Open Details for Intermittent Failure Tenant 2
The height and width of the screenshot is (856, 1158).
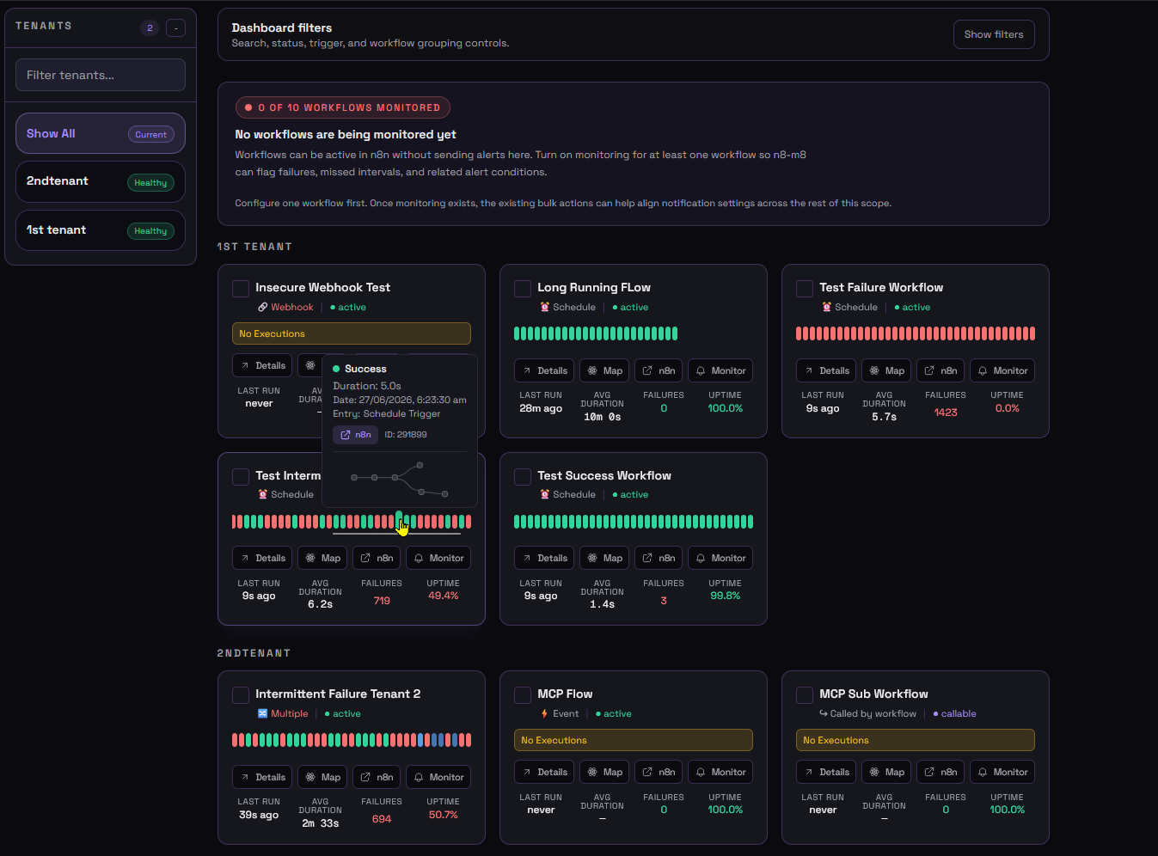click(262, 777)
